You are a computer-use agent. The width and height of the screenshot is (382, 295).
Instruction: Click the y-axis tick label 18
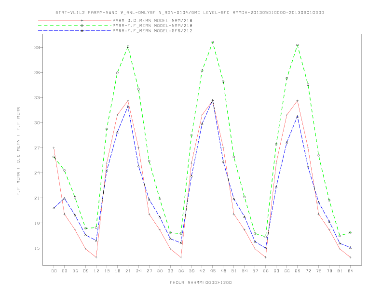click(37, 223)
